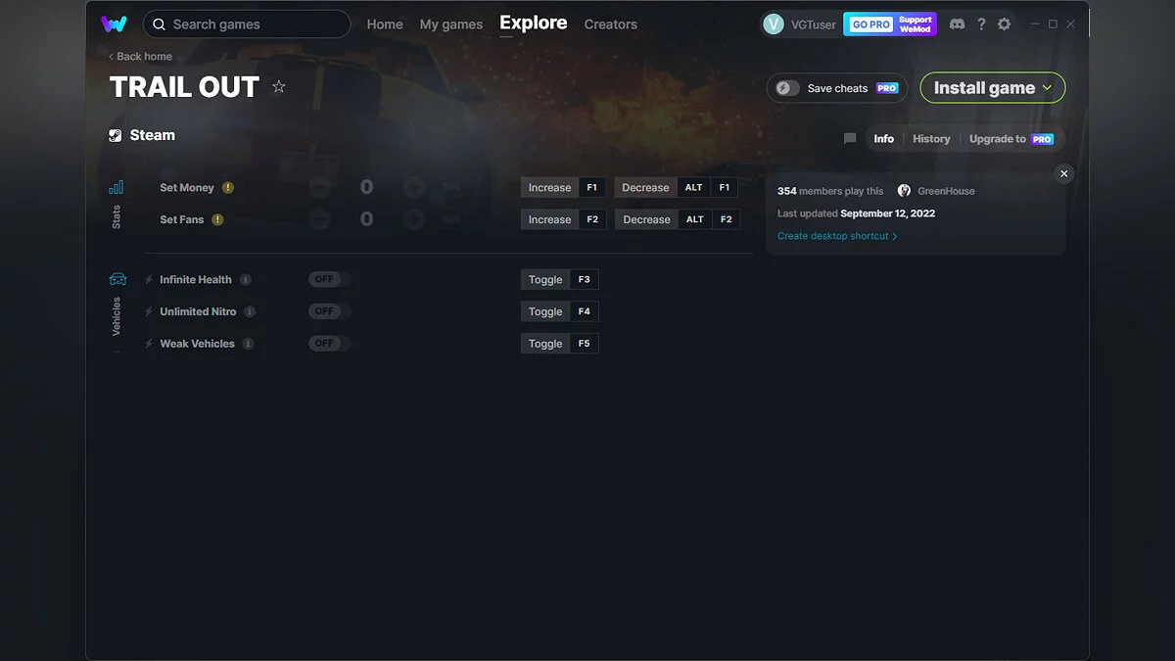1175x661 pixels.
Task: Toggle Infinite Health cheat switch
Action: (x=328, y=280)
